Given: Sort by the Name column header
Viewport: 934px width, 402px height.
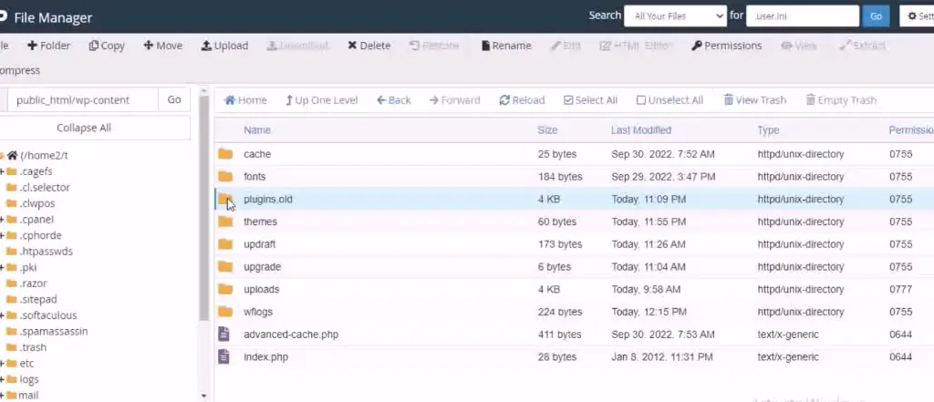Looking at the screenshot, I should tap(256, 129).
